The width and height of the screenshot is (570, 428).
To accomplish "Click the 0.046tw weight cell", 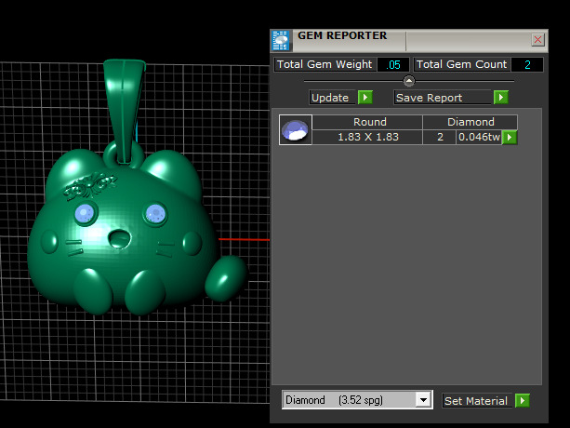I will [x=479, y=137].
